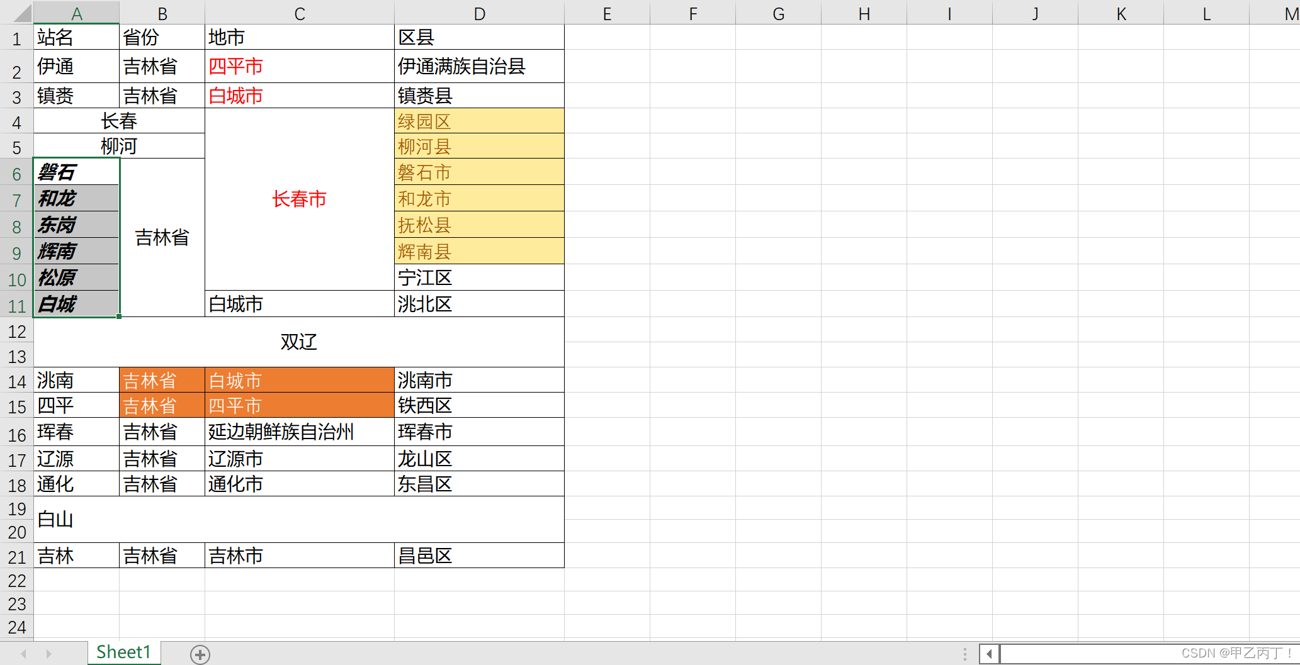Click the 站名 header cell

tap(77, 38)
